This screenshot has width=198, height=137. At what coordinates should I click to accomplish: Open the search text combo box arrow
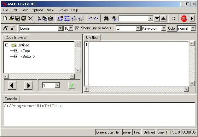pos(150,19)
